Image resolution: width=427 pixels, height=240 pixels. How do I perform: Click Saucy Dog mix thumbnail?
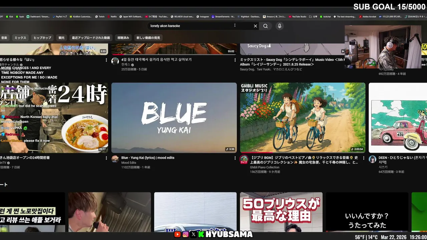[293, 49]
